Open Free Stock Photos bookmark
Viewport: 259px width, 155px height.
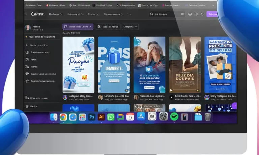(103, 5)
